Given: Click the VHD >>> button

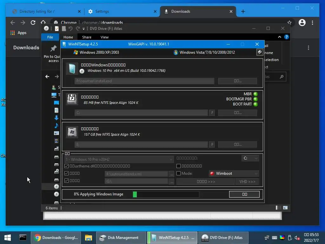Looking at the screenshot, I should pos(247,181).
